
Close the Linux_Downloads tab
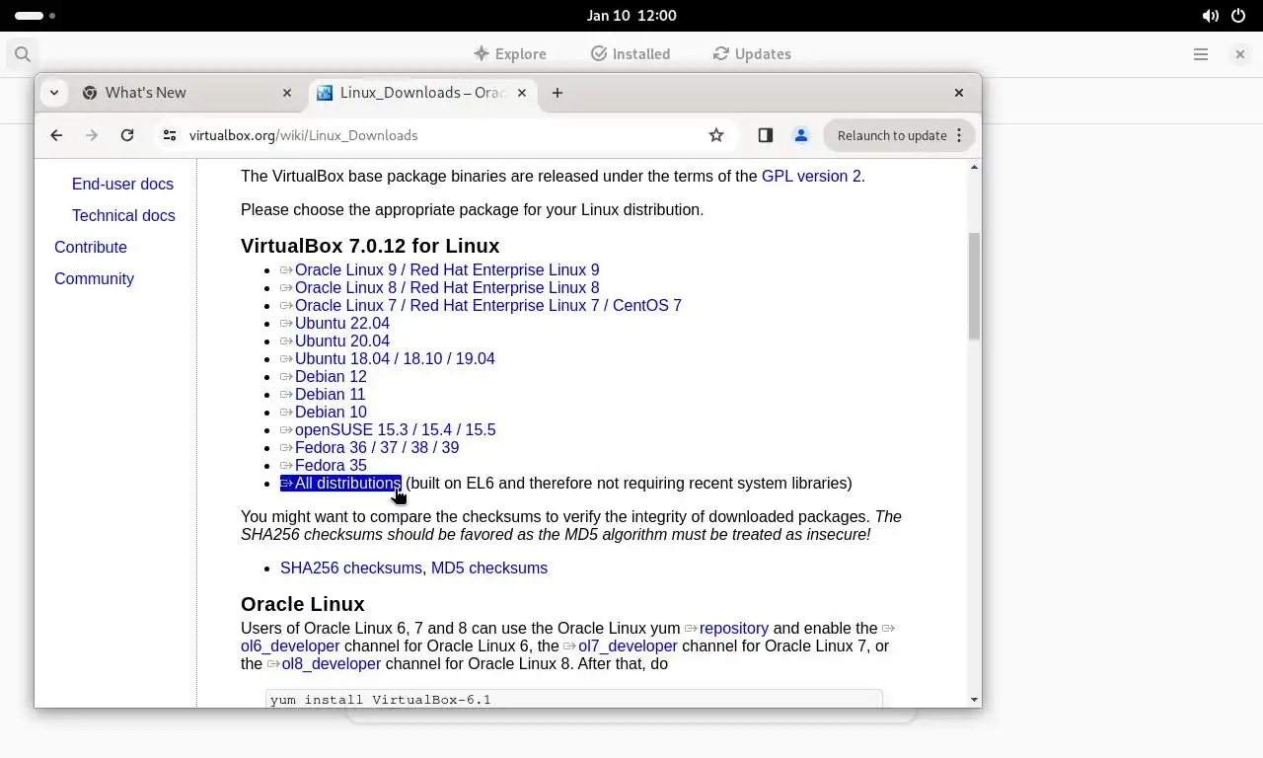point(522,93)
